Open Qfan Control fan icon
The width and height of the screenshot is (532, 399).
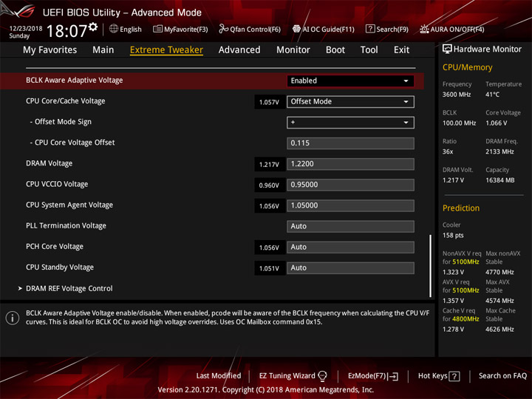coord(223,29)
